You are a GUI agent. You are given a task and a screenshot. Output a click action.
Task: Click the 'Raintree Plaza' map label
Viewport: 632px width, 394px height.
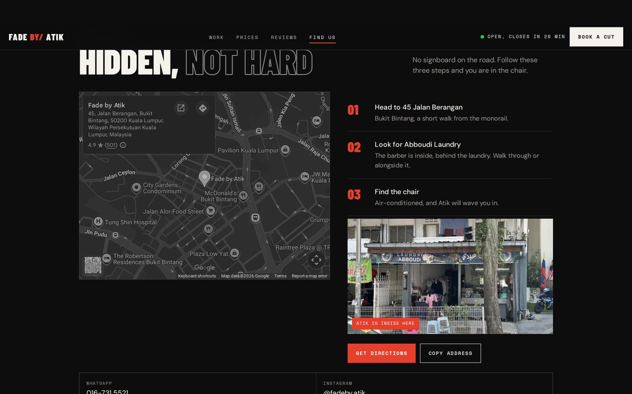point(302,247)
